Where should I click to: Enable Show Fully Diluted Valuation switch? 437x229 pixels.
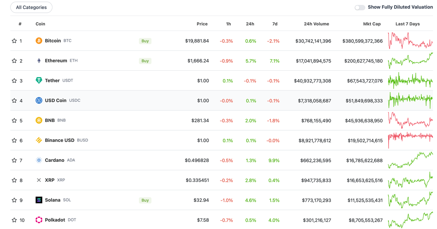[x=360, y=7]
